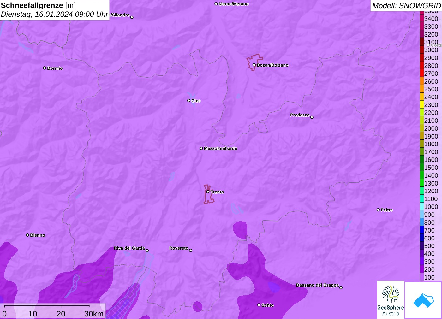Click the 2500 m orange swatch
The height and width of the screenshot is (319, 442).
point(422,89)
